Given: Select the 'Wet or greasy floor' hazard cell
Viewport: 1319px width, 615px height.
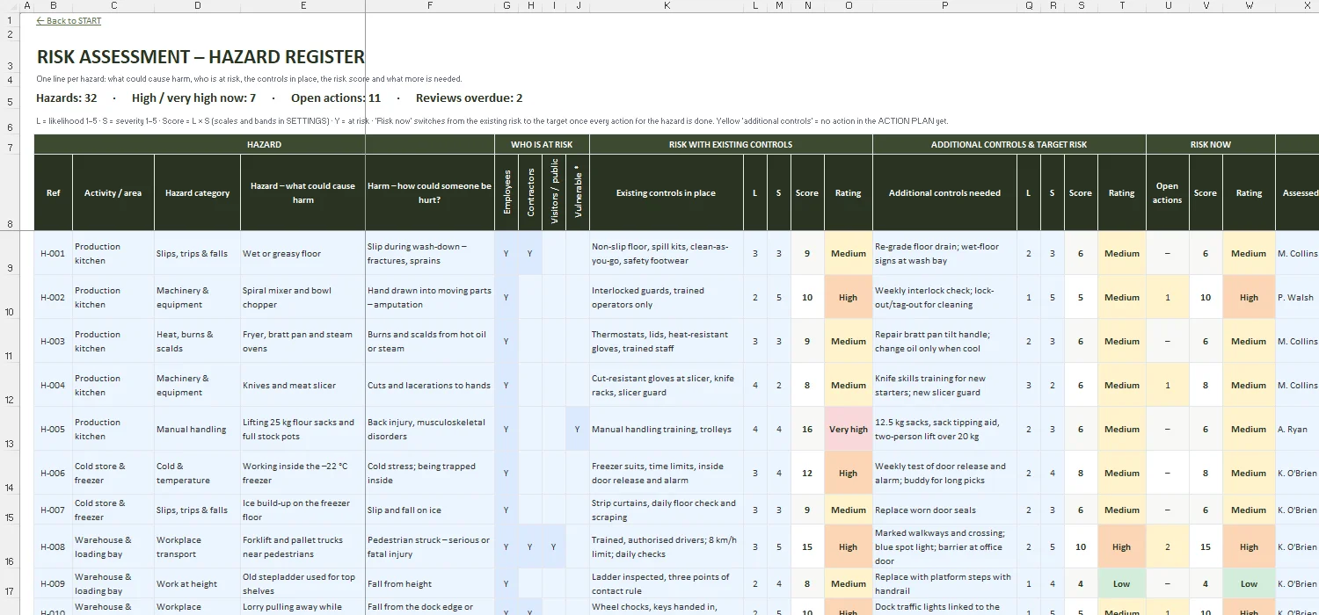Looking at the screenshot, I should 302,253.
